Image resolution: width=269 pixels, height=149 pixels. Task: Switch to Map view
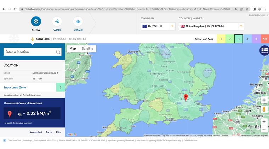click(73, 49)
